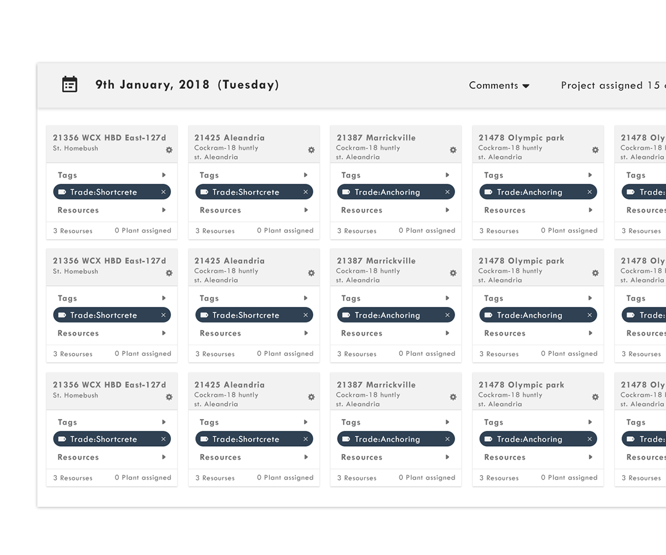Remove Trade:Shortcrete tag on middle-row 21425 Aleandria card
The image size is (666, 555).
point(305,315)
